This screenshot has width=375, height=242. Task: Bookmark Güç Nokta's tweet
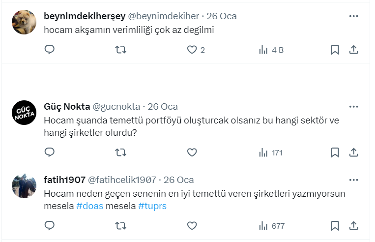click(335, 152)
